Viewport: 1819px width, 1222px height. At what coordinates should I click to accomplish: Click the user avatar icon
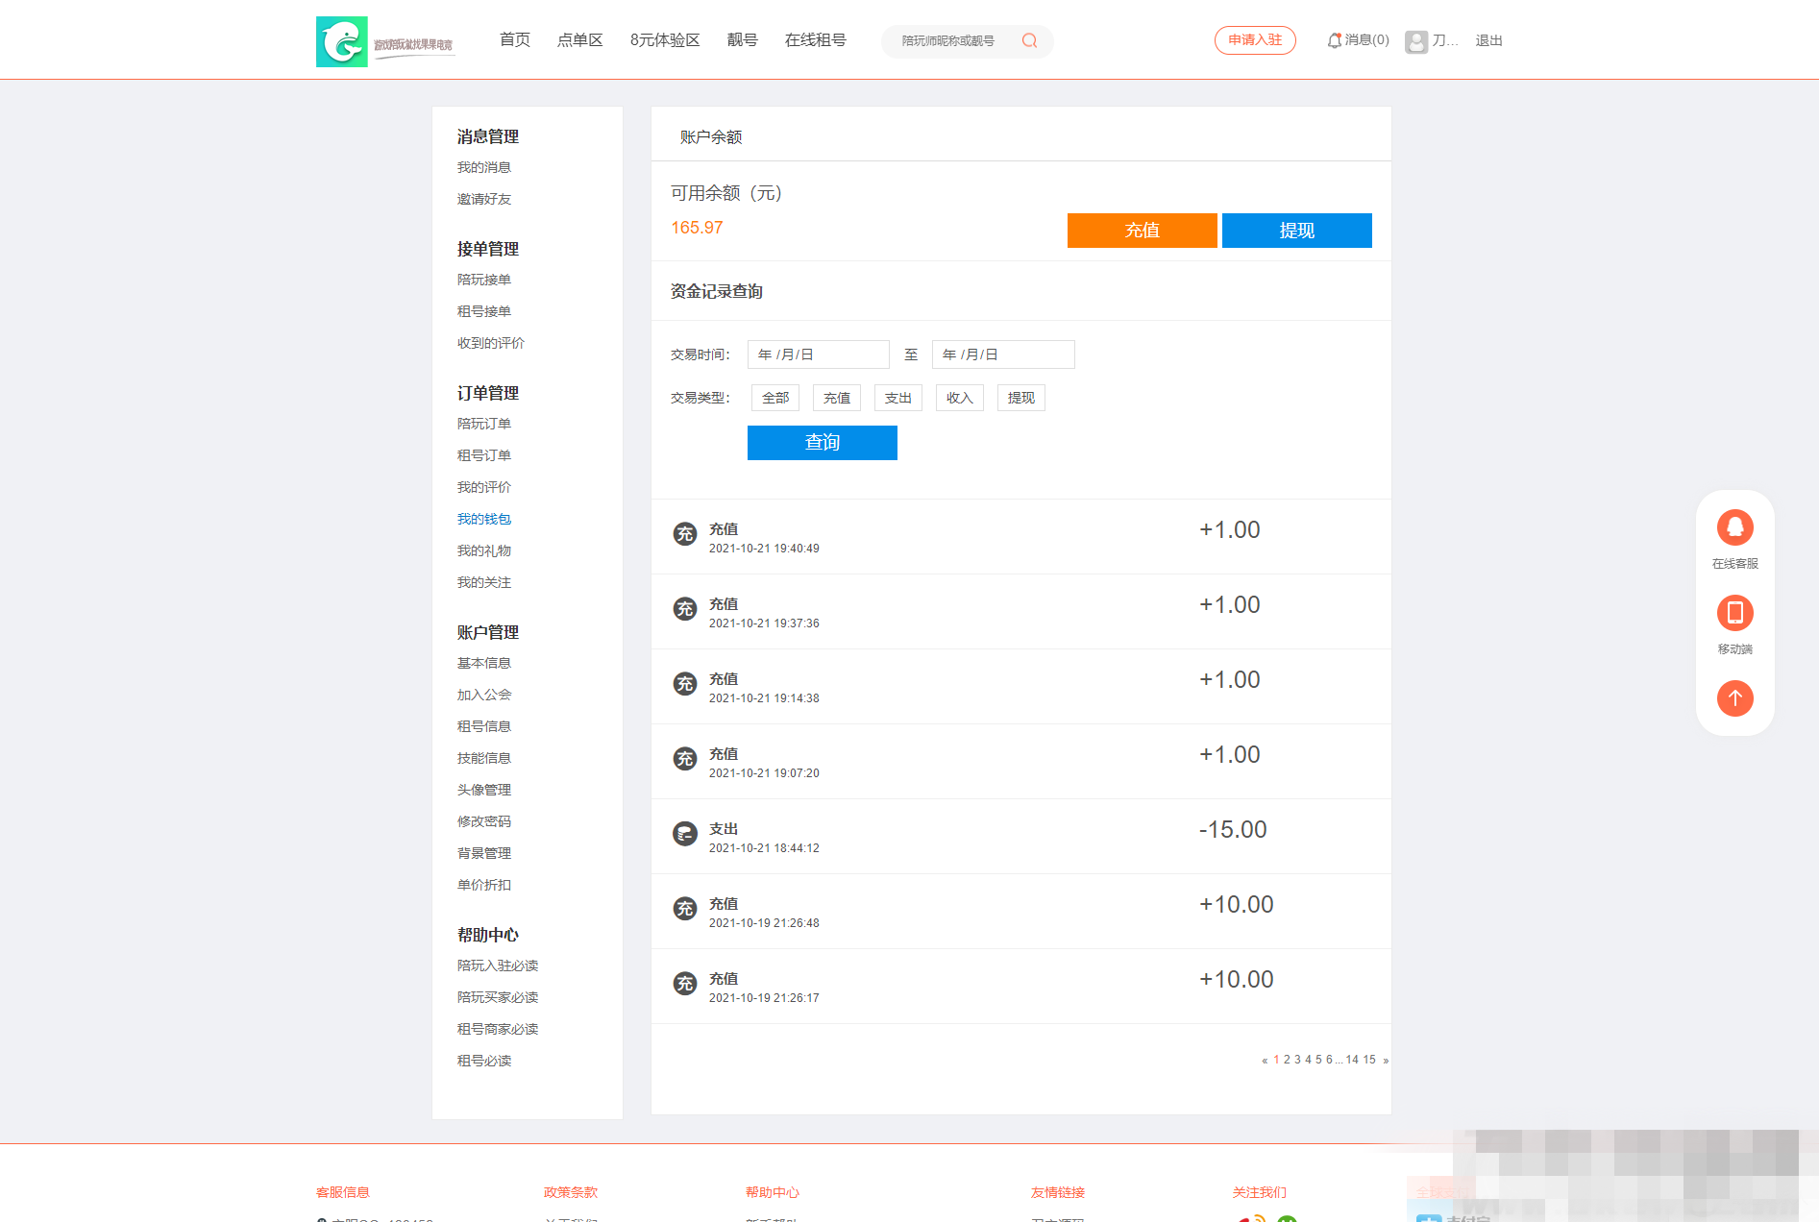1415,41
